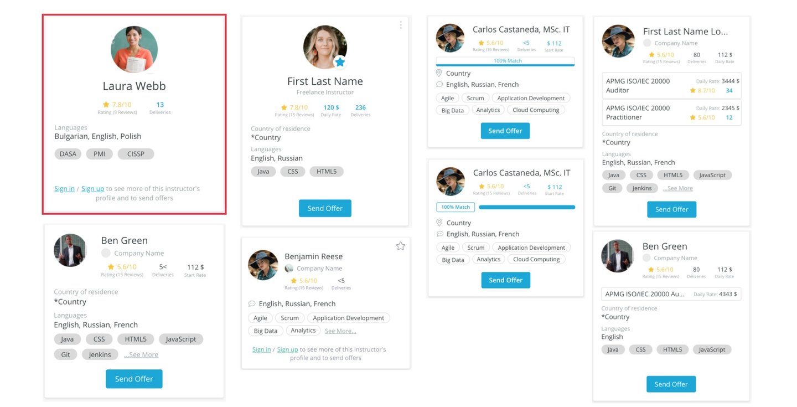
Task: Click the Sign in link on the Benjamin Reese card
Action: [262, 349]
